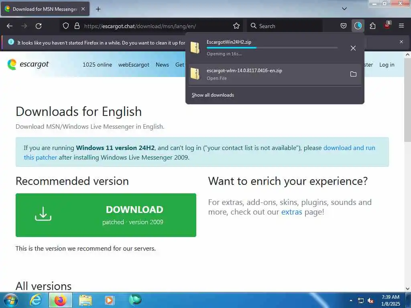Open the 1025 online nav item

click(x=97, y=65)
